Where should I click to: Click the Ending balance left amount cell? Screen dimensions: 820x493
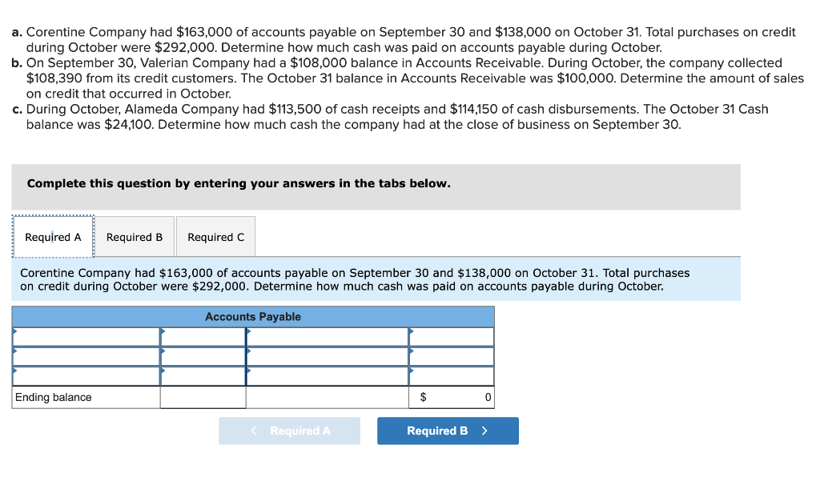pos(203,397)
